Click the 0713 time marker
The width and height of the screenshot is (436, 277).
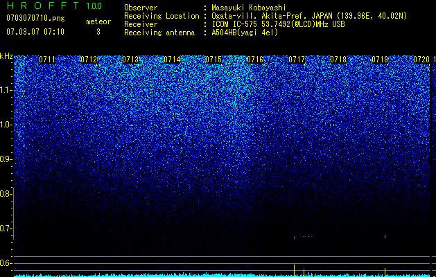tap(130, 60)
